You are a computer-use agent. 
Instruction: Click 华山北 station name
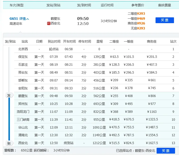coord(23,127)
